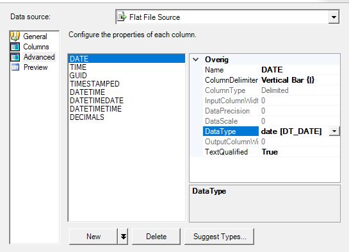Open the DataType dropdown arrow
349x252 pixels.
334,131
